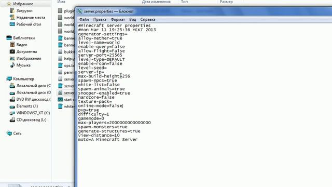Open the Формат menu in Notepad
Screen dimensions: 332x187
point(118,20)
